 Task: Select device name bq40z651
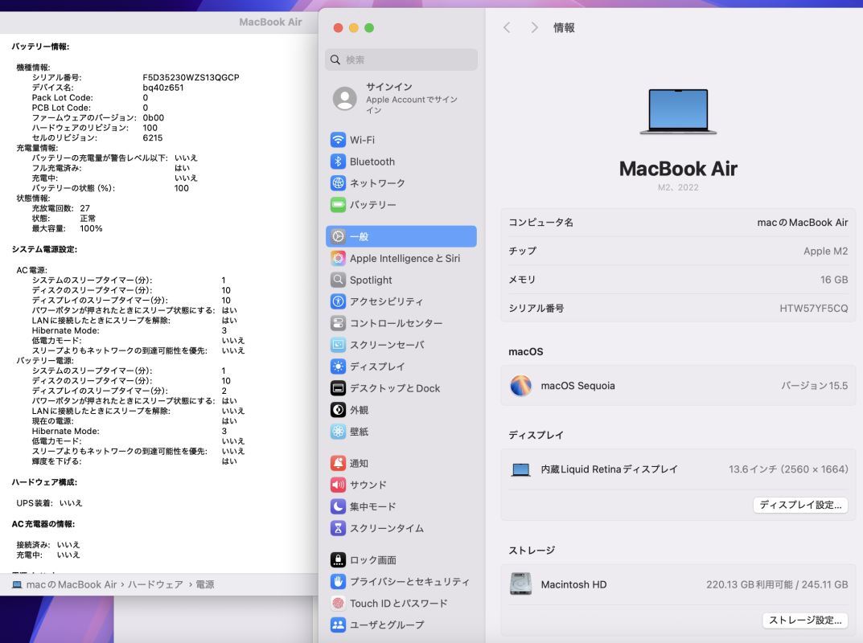tap(163, 88)
